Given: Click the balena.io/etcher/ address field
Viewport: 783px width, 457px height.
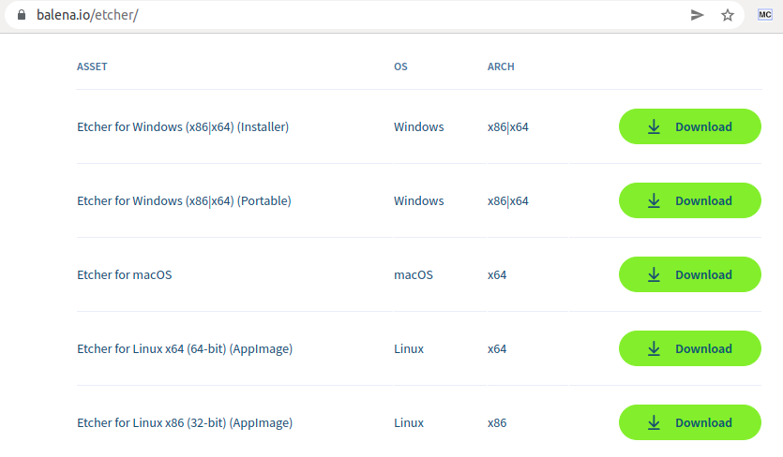Looking at the screenshot, I should 350,15.
